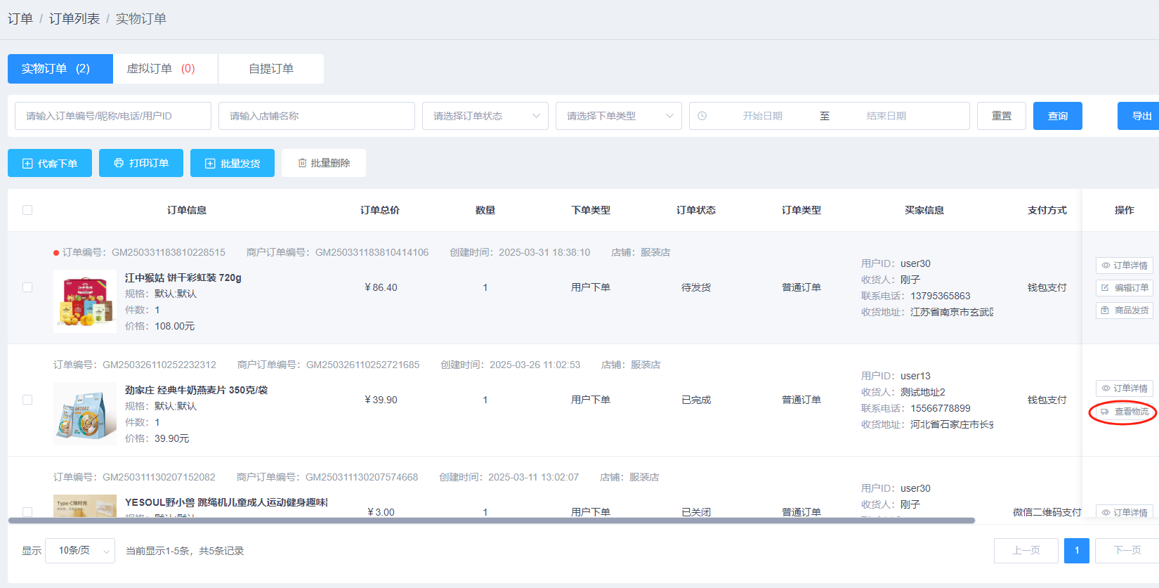Switch to the 自提订单 tab
Image resolution: width=1159 pixels, height=588 pixels.
(271, 69)
